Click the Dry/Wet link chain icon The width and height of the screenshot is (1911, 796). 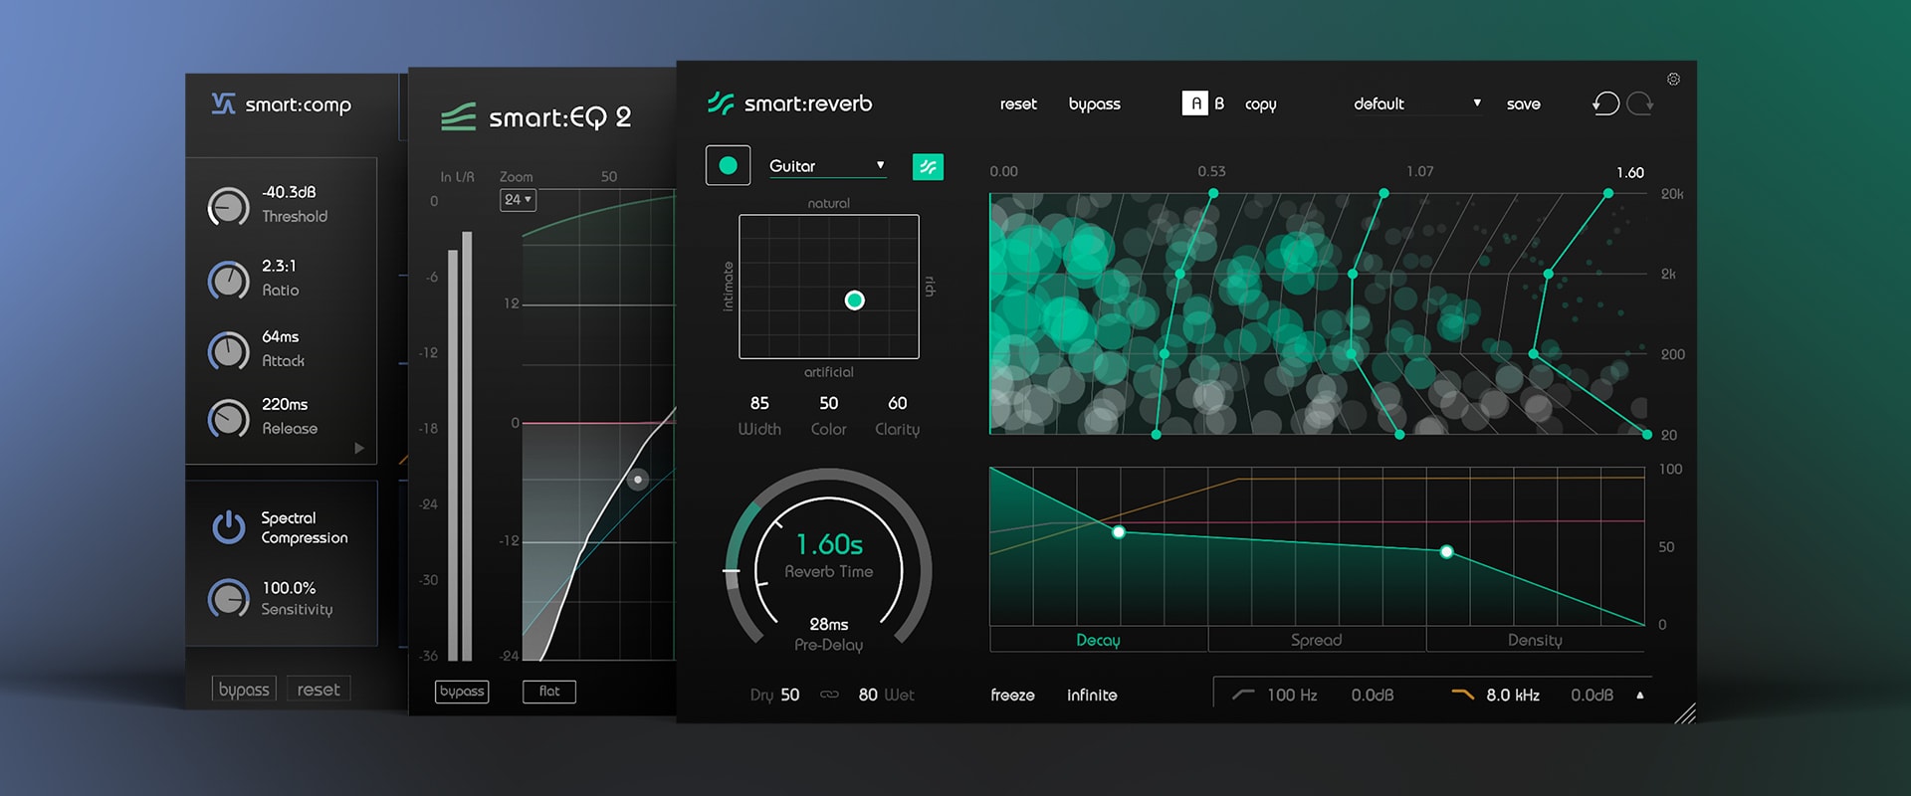click(829, 695)
